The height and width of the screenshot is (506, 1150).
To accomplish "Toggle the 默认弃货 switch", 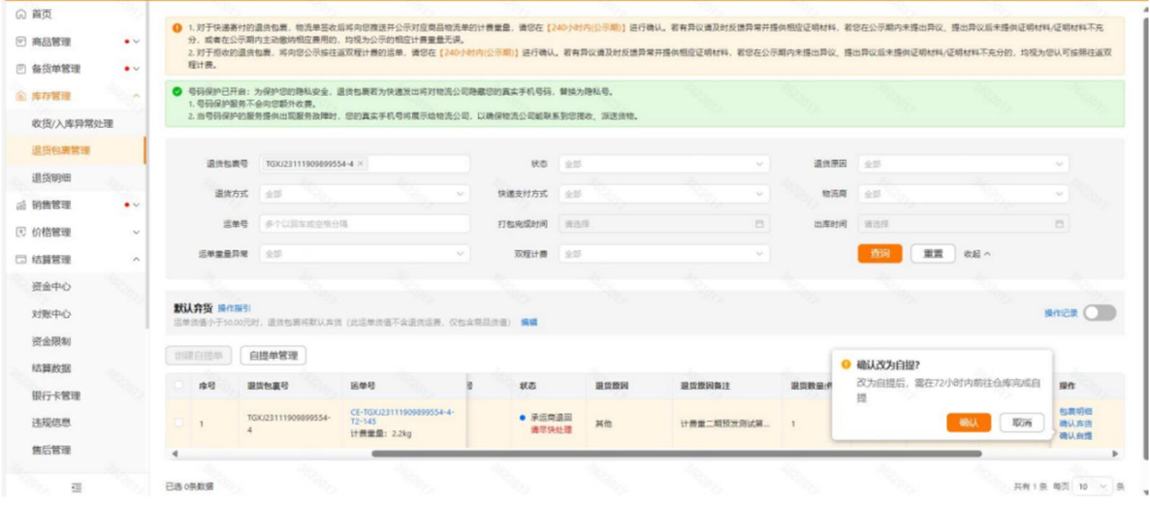I will click(1100, 313).
